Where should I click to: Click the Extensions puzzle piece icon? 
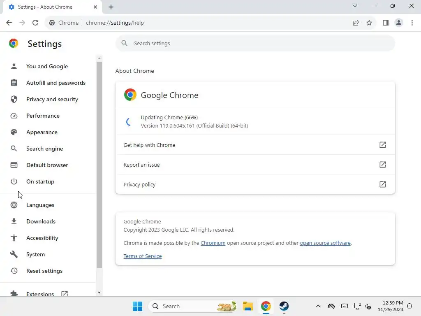click(x=14, y=293)
